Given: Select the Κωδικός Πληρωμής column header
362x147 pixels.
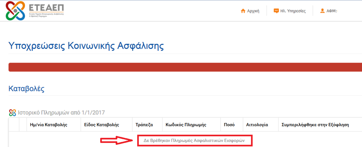Looking at the screenshot, I should tap(186, 125).
